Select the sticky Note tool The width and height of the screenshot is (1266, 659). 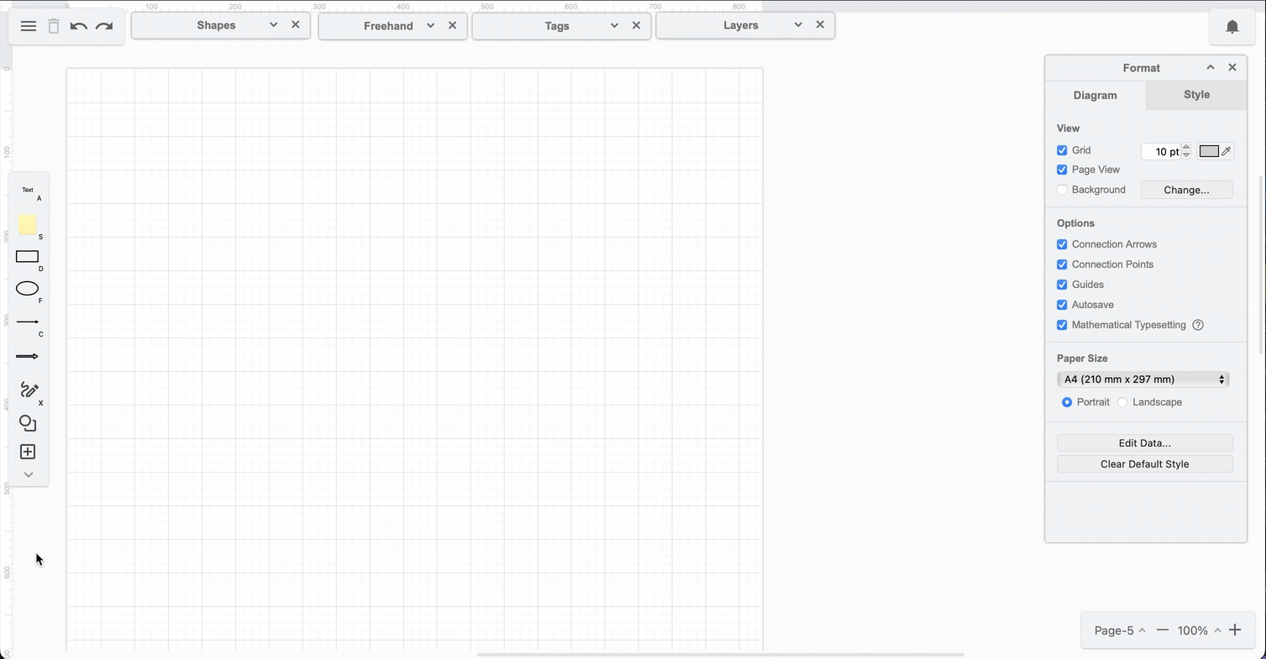(27, 225)
